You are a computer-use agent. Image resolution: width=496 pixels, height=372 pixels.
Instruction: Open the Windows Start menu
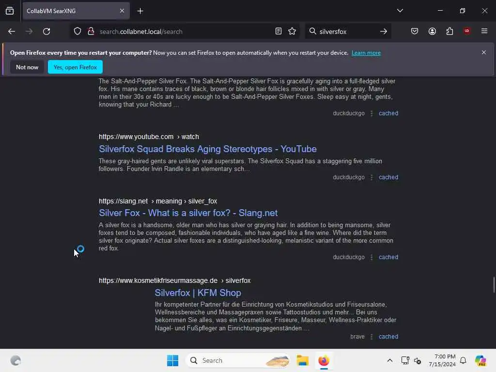coord(173,360)
